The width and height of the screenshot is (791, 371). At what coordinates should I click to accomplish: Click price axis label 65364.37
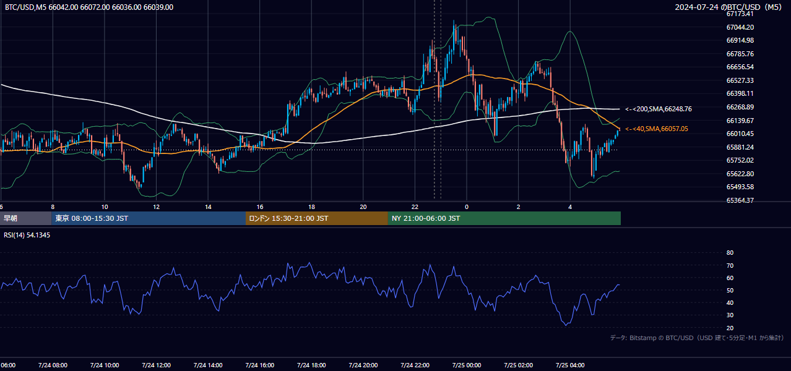click(740, 200)
